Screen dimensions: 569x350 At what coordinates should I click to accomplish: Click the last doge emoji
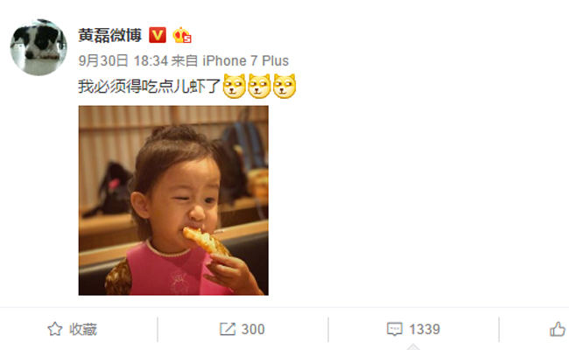tap(284, 87)
